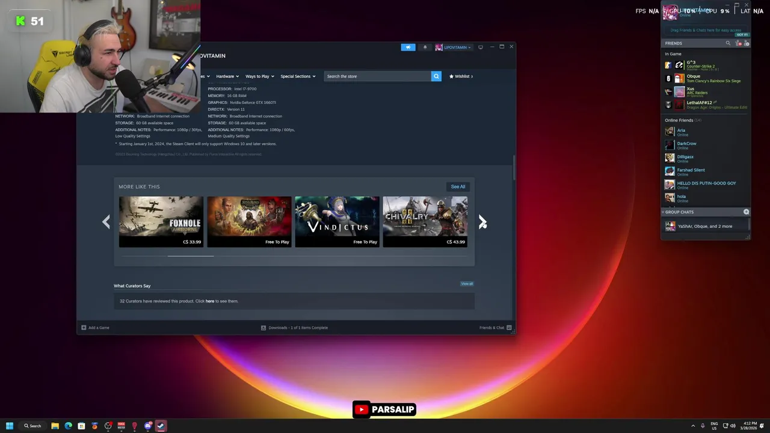The height and width of the screenshot is (433, 770).
Task: Collapse the Online Friends section header
Action: tap(683, 120)
